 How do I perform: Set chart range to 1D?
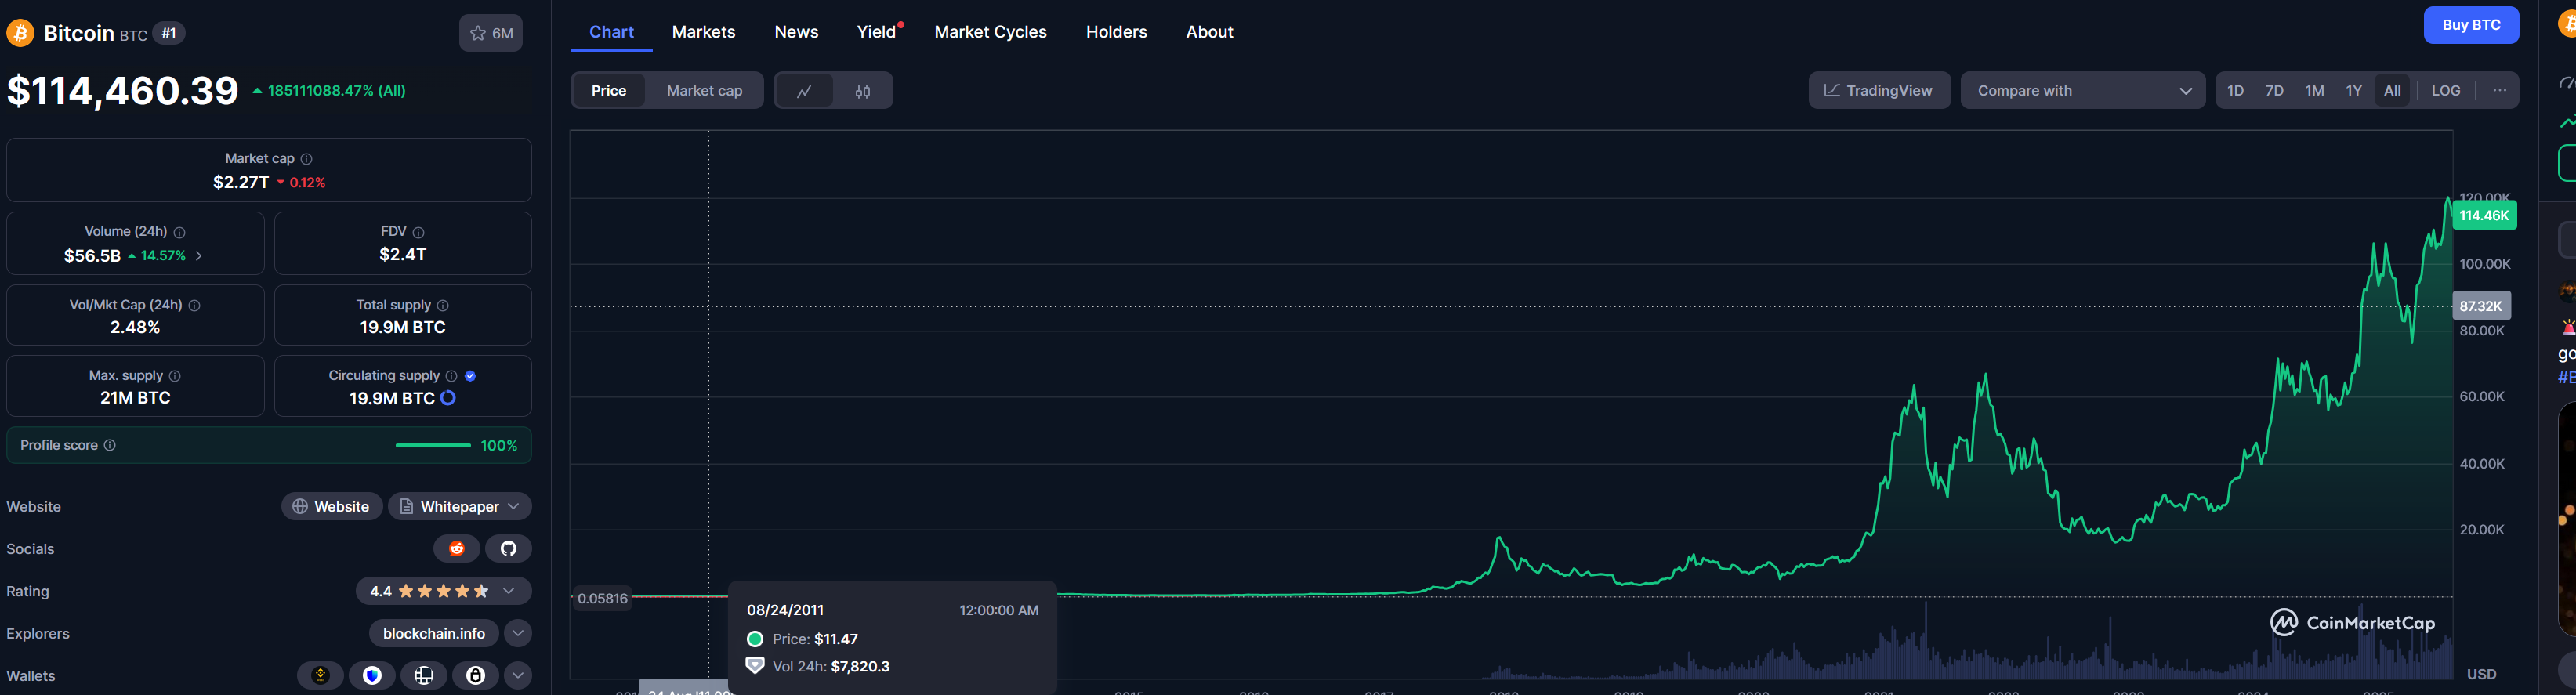(x=2235, y=91)
